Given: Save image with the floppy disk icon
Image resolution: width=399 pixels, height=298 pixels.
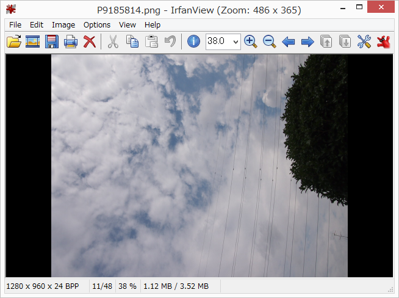Looking at the screenshot, I should click(x=52, y=42).
